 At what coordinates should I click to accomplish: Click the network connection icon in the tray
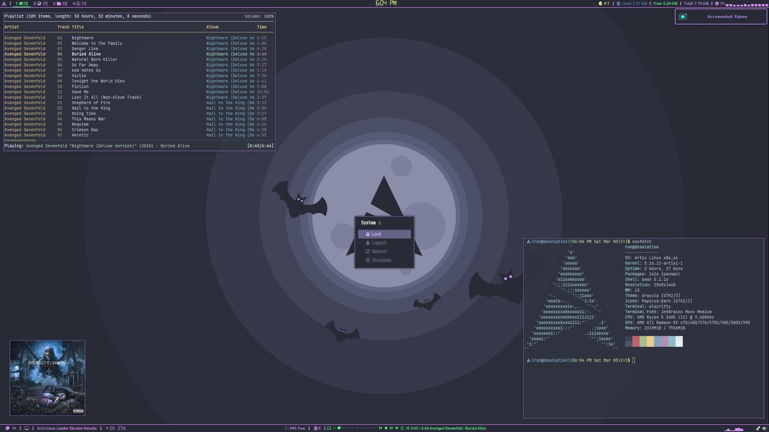[758, 428]
